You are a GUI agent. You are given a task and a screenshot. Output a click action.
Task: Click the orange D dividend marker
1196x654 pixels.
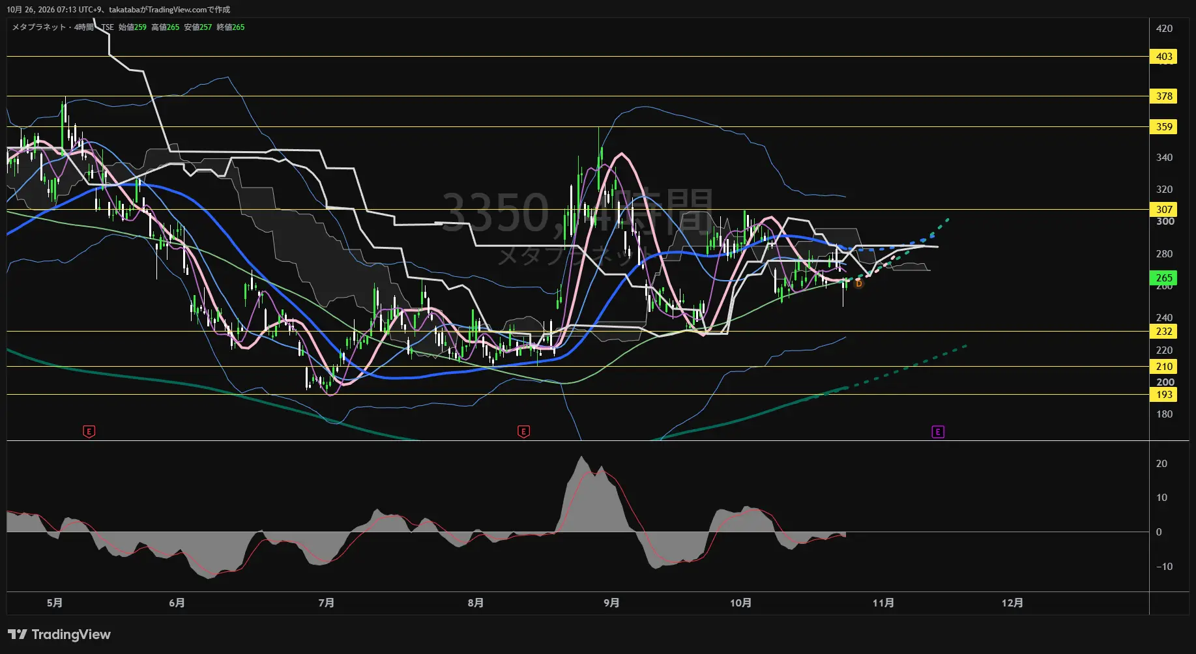point(858,283)
